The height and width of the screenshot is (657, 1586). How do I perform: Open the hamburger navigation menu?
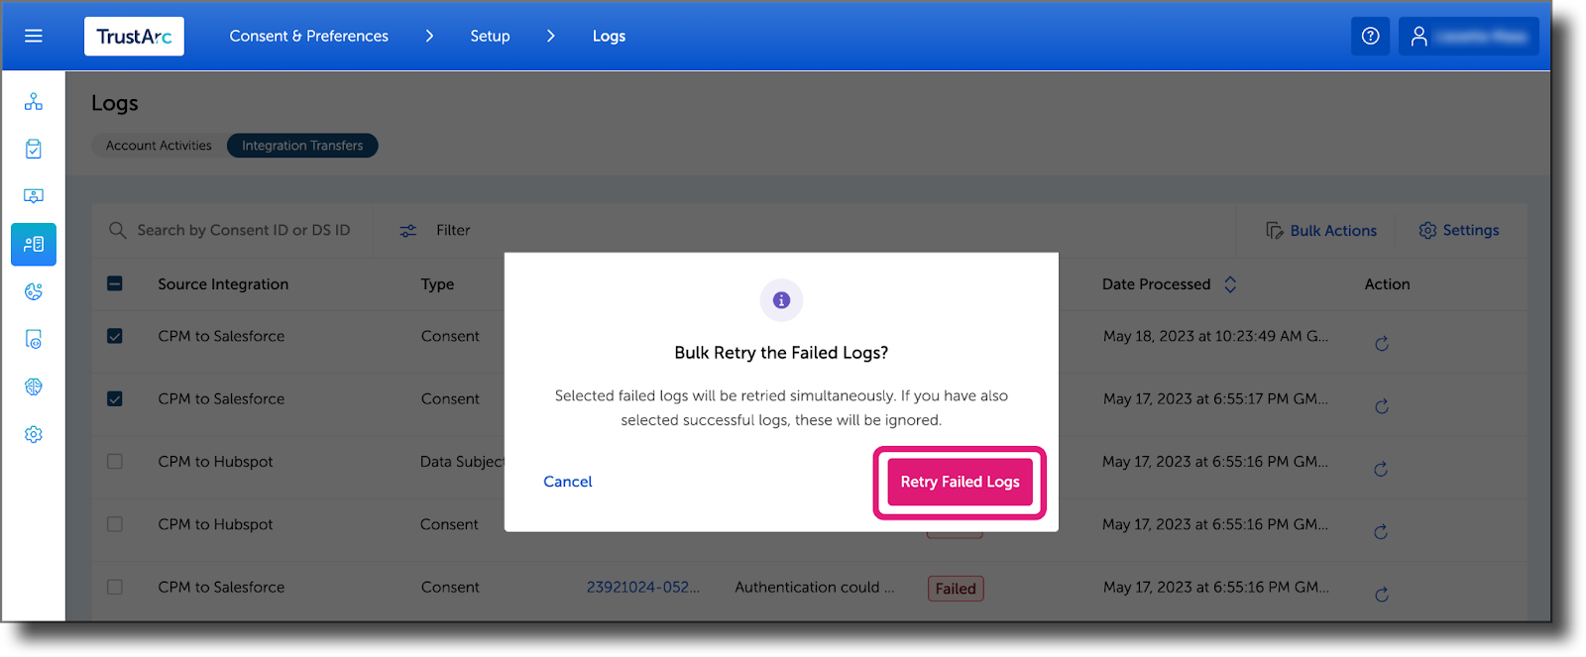tap(33, 36)
